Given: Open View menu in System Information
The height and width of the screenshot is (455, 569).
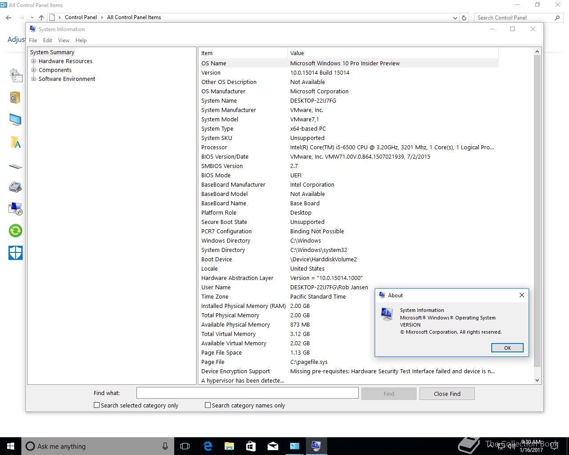Looking at the screenshot, I should click(64, 40).
